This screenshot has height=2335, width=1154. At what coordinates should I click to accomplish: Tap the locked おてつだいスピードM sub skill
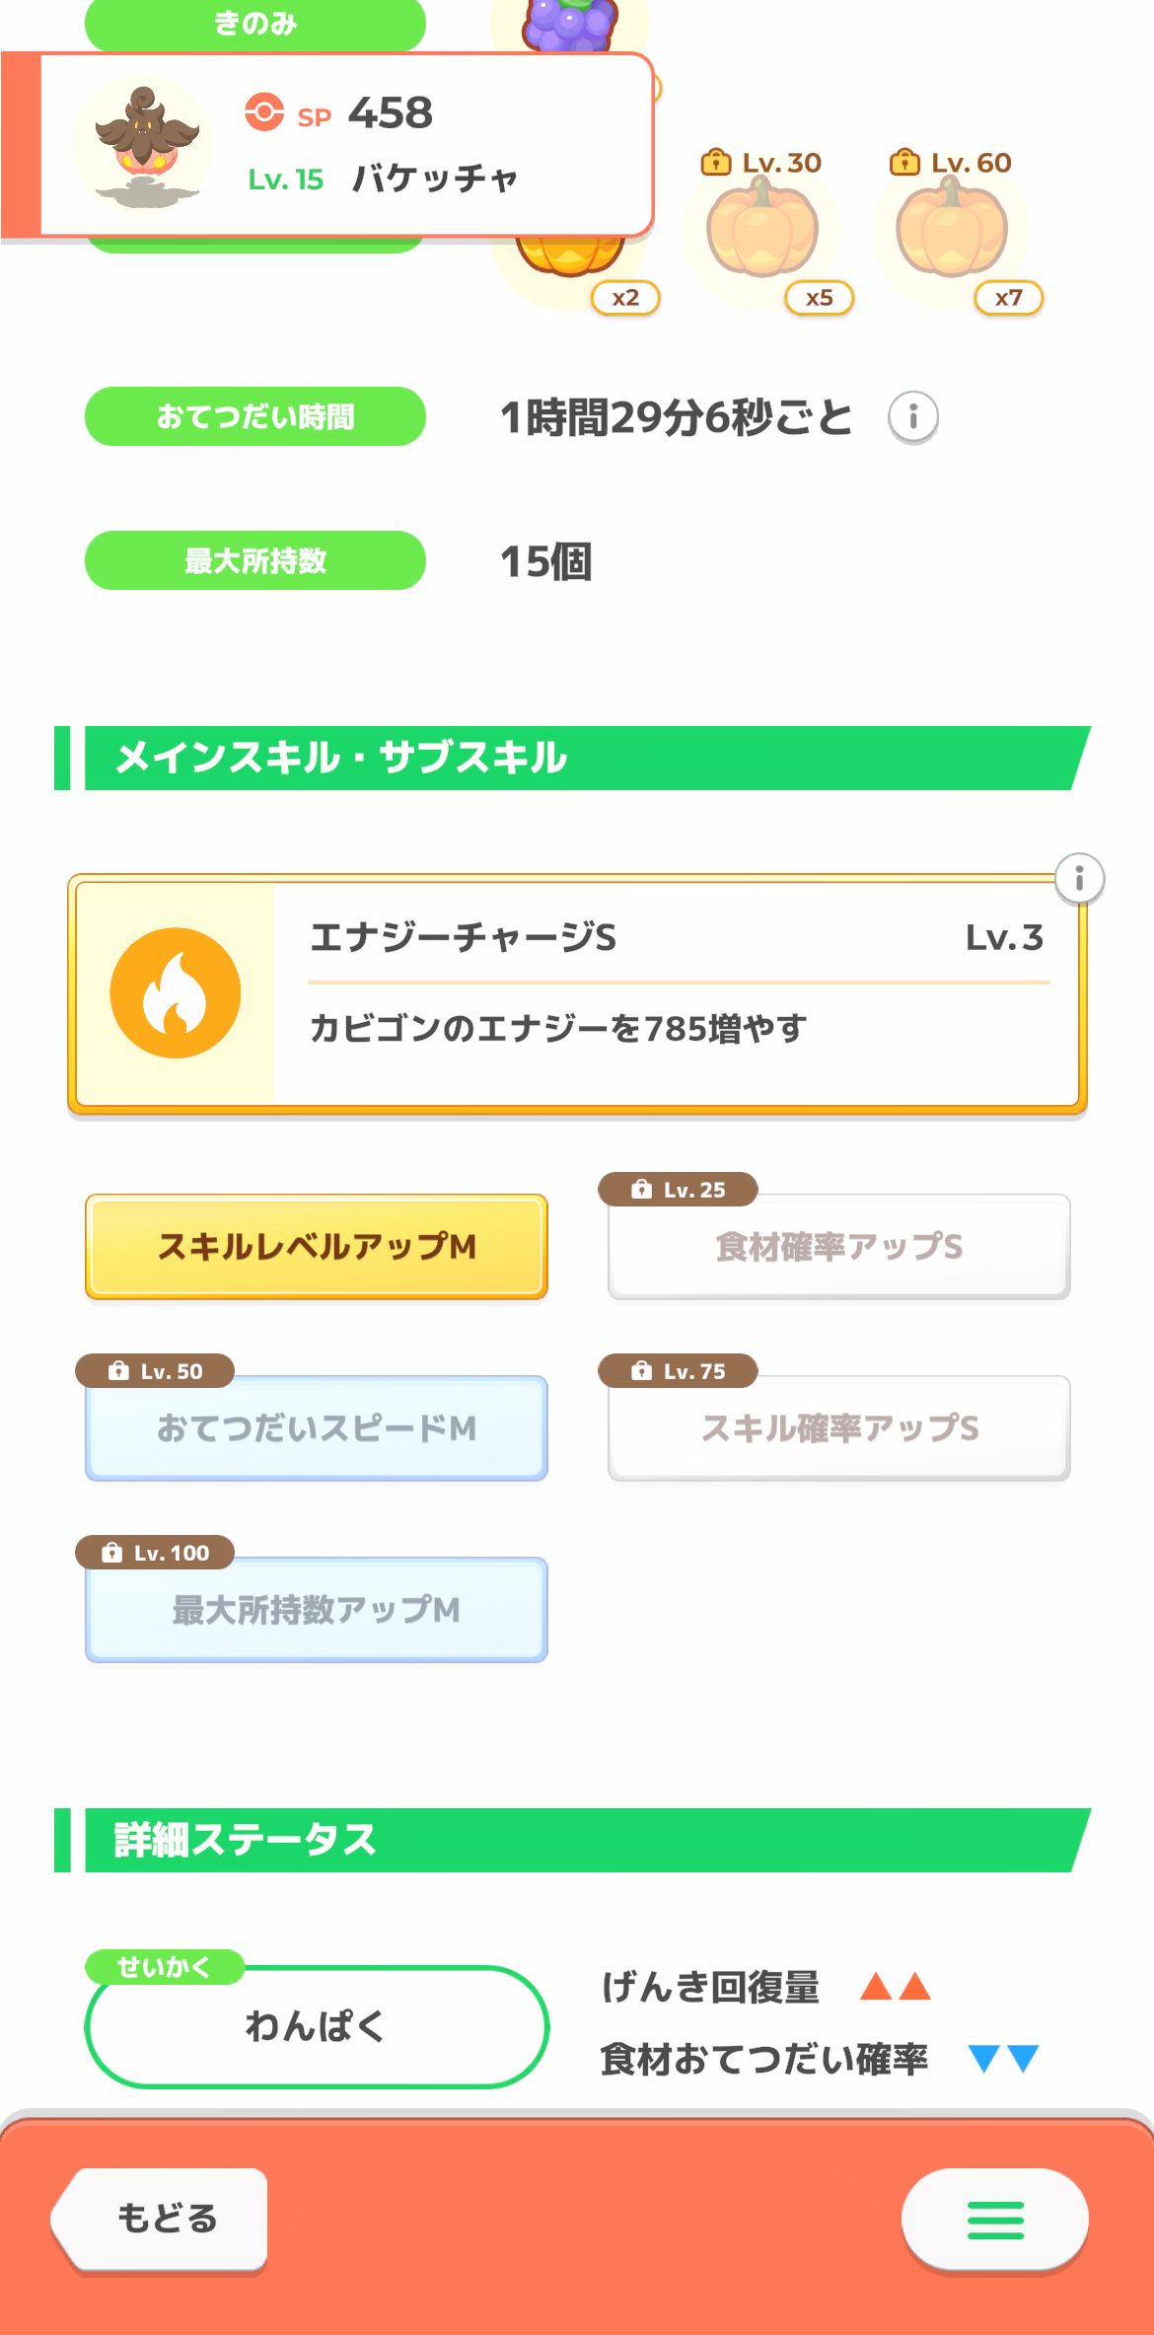[317, 1428]
